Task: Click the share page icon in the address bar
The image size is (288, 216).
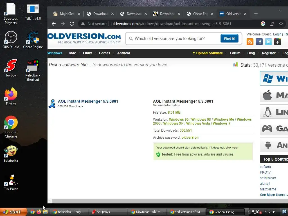Action: pyautogui.click(x=272, y=24)
